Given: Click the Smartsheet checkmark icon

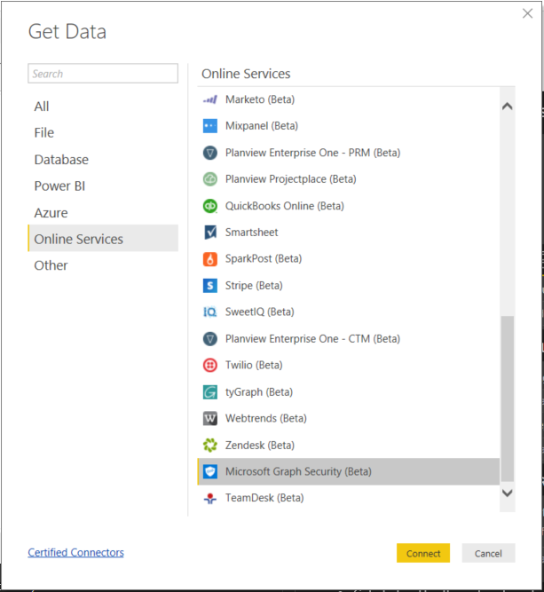Looking at the screenshot, I should pyautogui.click(x=210, y=233).
